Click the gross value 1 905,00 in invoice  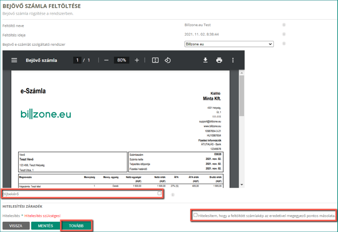coord(217,186)
